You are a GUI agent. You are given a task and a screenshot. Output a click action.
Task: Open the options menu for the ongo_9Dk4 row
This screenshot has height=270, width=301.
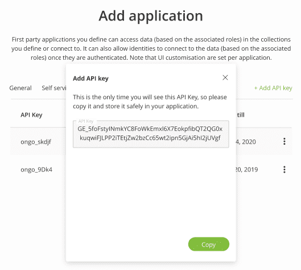coord(284,169)
